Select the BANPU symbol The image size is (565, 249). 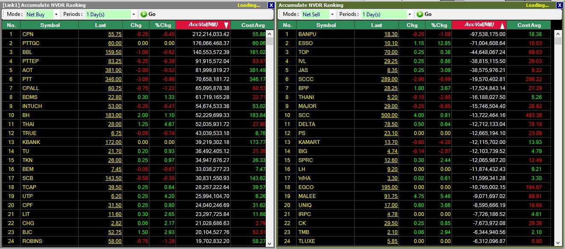click(x=307, y=34)
